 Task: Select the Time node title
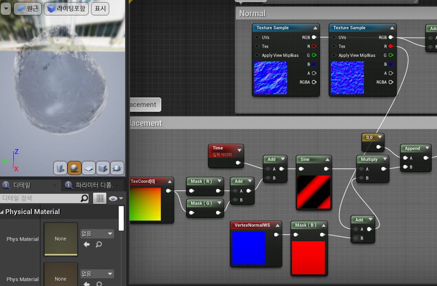(x=218, y=148)
